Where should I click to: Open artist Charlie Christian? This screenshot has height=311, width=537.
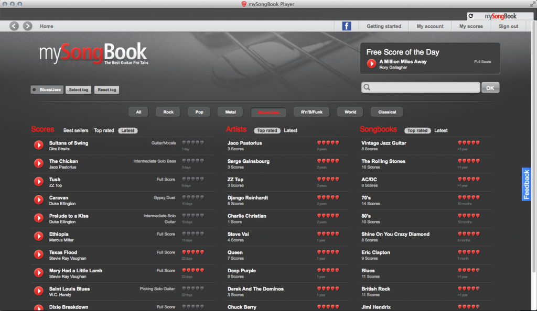click(x=246, y=216)
